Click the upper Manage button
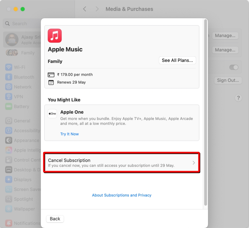 [225, 36]
